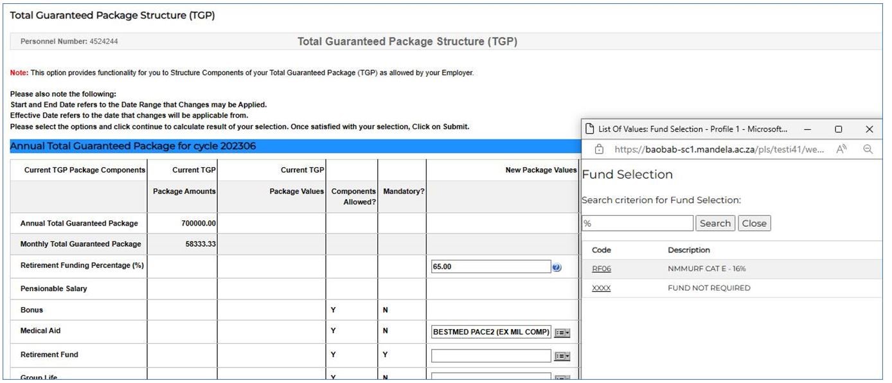Click the zoom magnifier icon in popup
892x383 pixels.
coord(868,149)
